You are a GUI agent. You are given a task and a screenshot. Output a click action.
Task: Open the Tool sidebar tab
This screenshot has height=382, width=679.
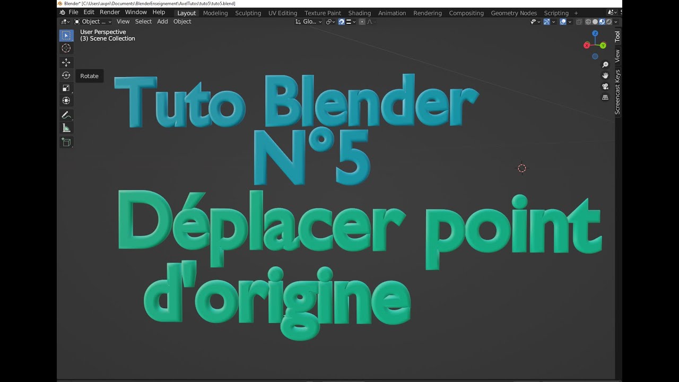point(617,37)
